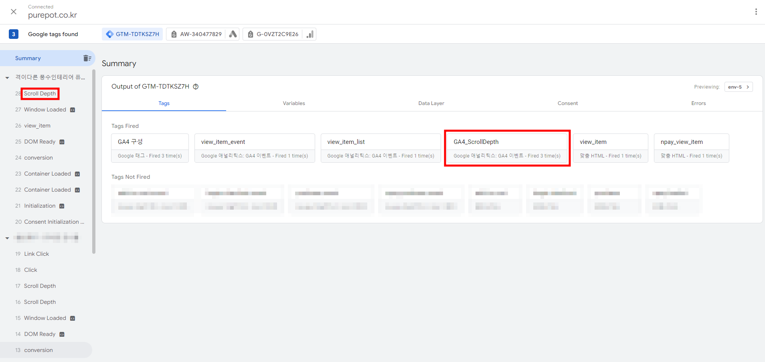Open the view_item_event tag card

[x=255, y=148]
